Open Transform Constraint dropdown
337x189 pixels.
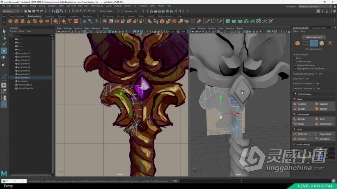(x=314, y=88)
